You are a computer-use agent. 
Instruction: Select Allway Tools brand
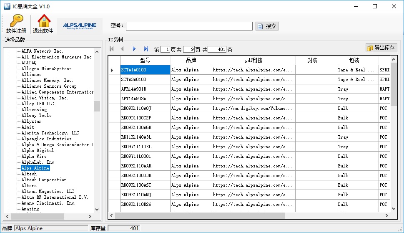36,115
